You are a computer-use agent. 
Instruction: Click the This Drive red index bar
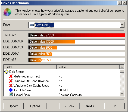[x=77, y=35]
